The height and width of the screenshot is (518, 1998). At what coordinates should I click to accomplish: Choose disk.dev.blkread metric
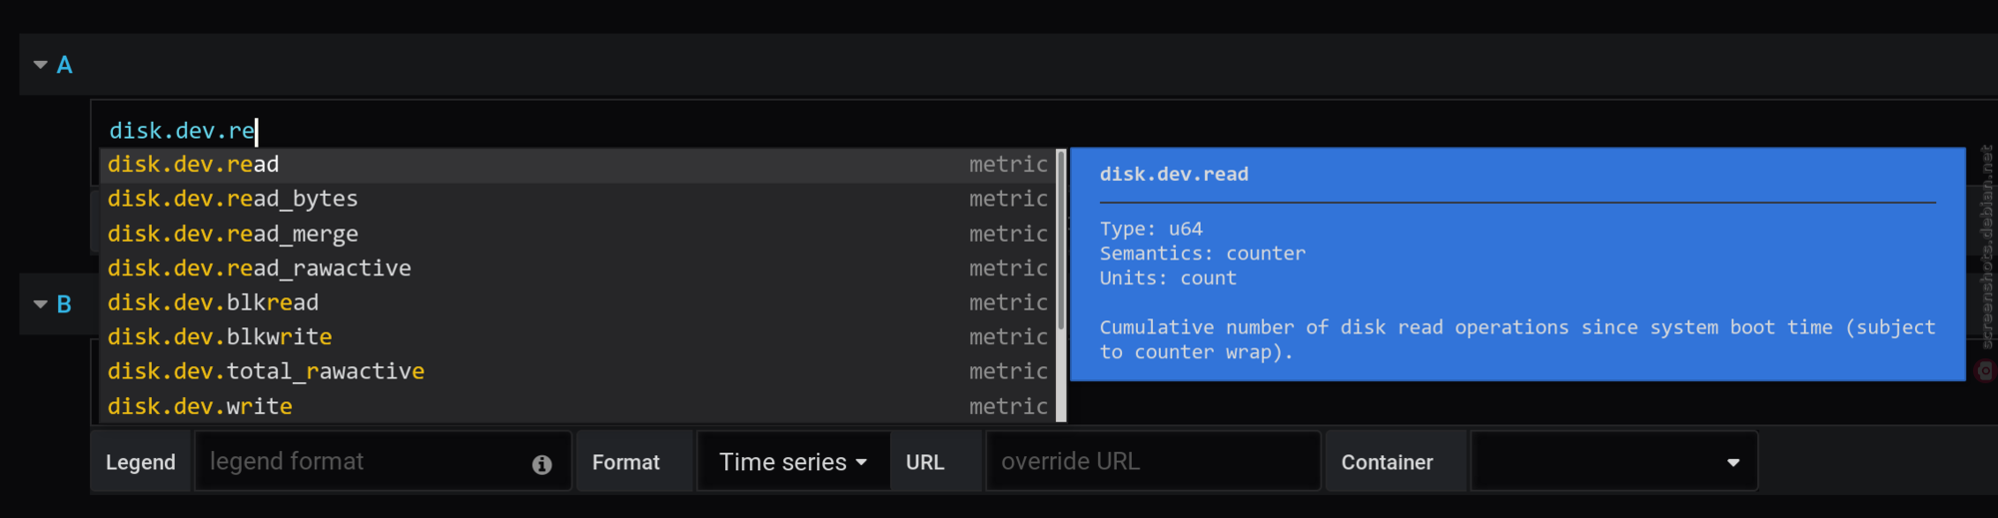pyautogui.click(x=578, y=302)
